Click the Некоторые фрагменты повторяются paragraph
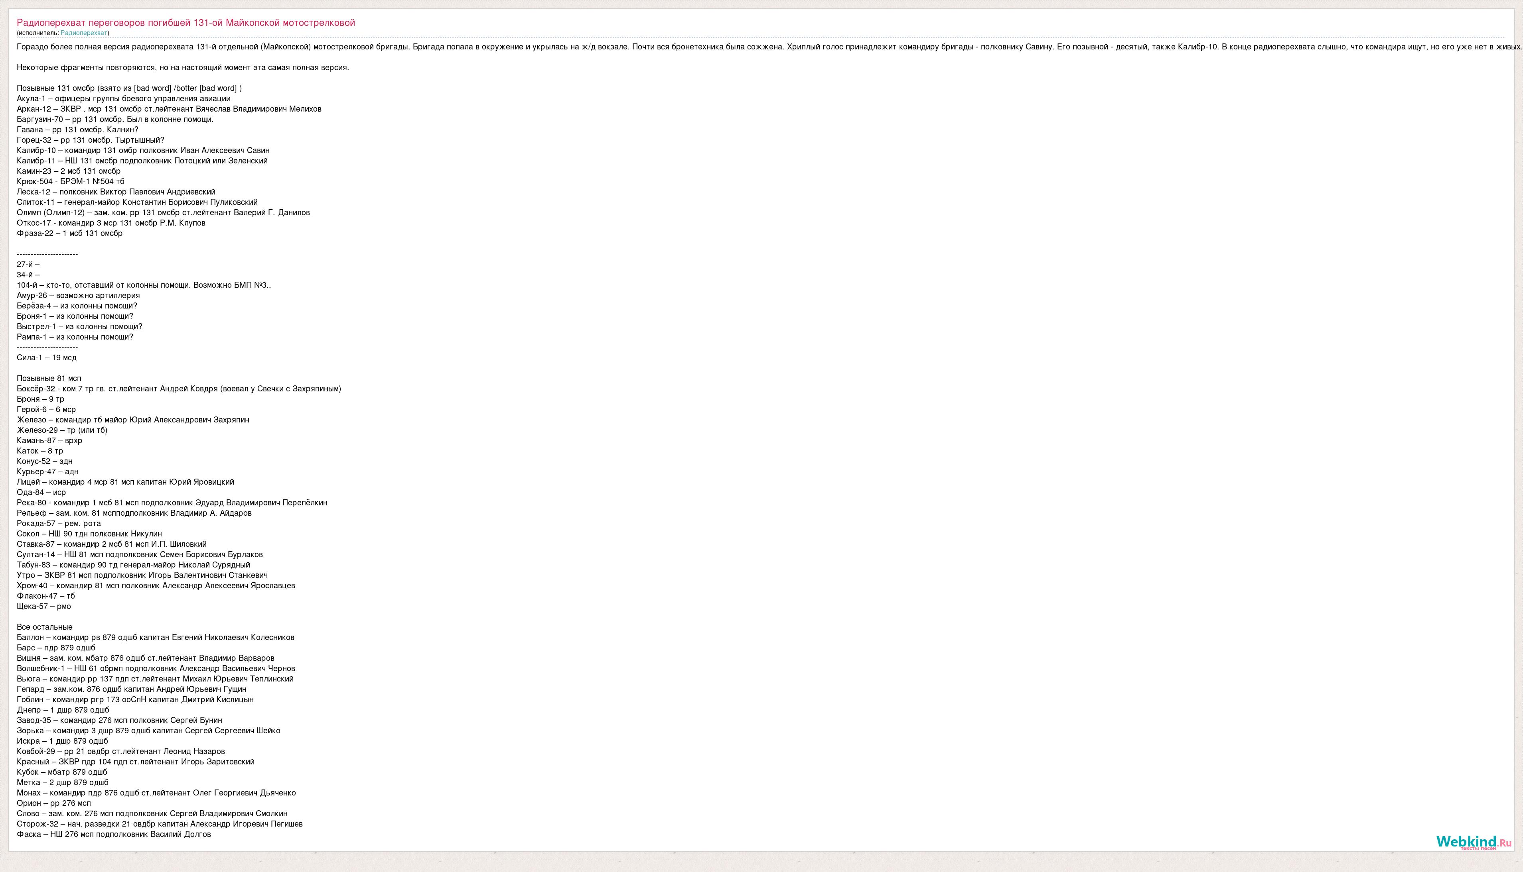The width and height of the screenshot is (1523, 872). click(182, 68)
